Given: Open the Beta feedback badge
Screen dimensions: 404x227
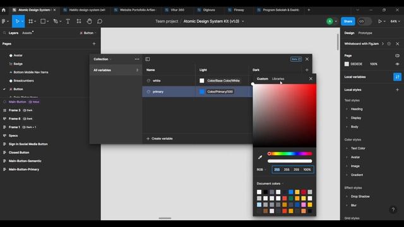Looking at the screenshot, I should click(296, 59).
